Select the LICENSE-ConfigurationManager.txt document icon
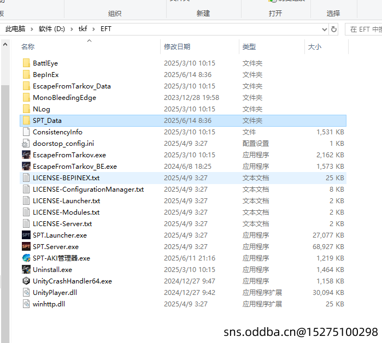The height and width of the screenshot is (343, 382). coord(26,189)
